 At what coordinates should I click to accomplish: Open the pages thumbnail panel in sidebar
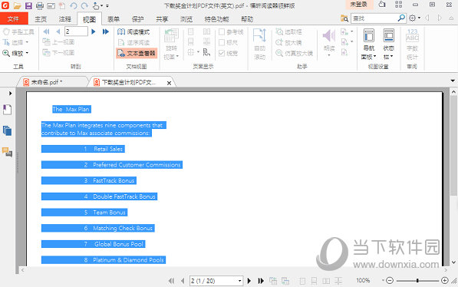click(7, 130)
